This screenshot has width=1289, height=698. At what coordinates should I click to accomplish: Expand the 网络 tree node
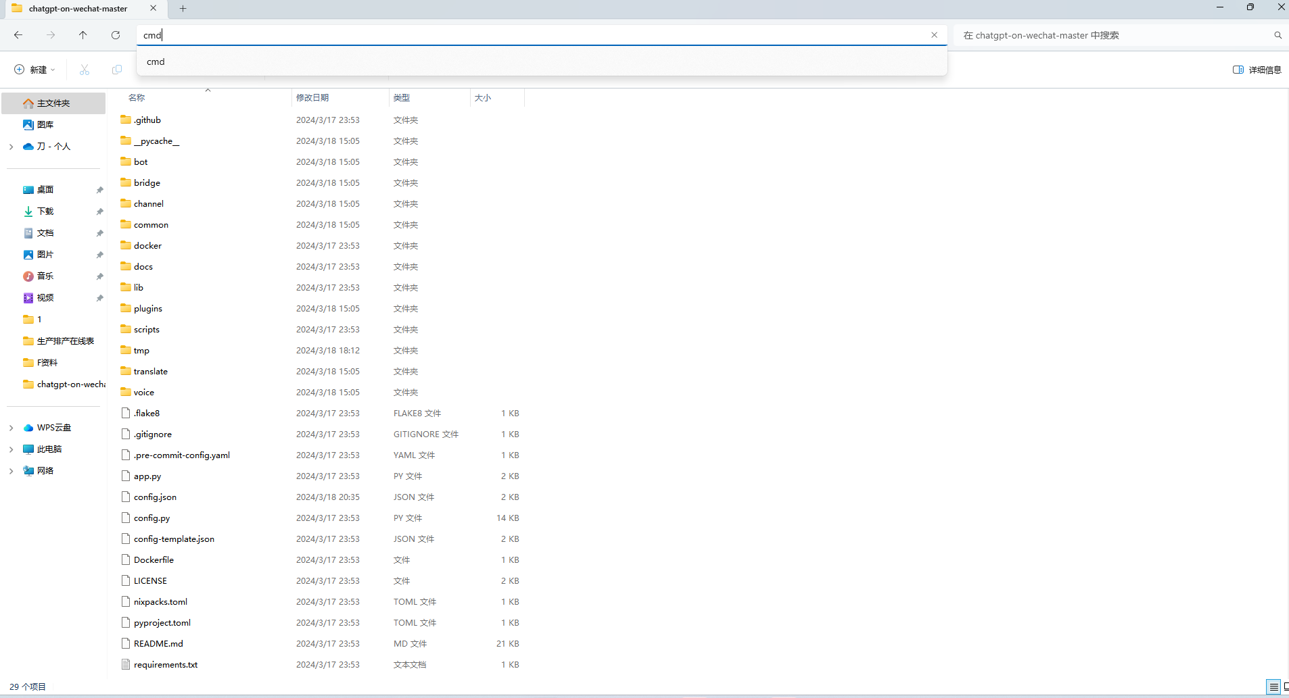(11, 471)
